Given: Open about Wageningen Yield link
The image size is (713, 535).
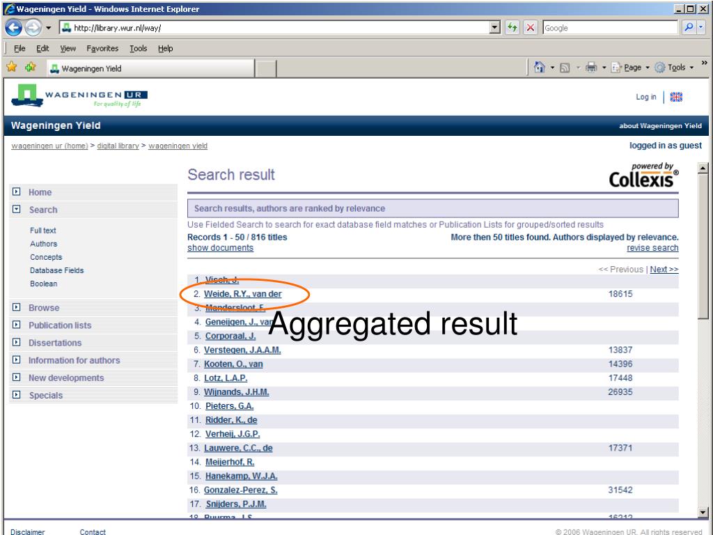Looking at the screenshot, I should [x=660, y=126].
